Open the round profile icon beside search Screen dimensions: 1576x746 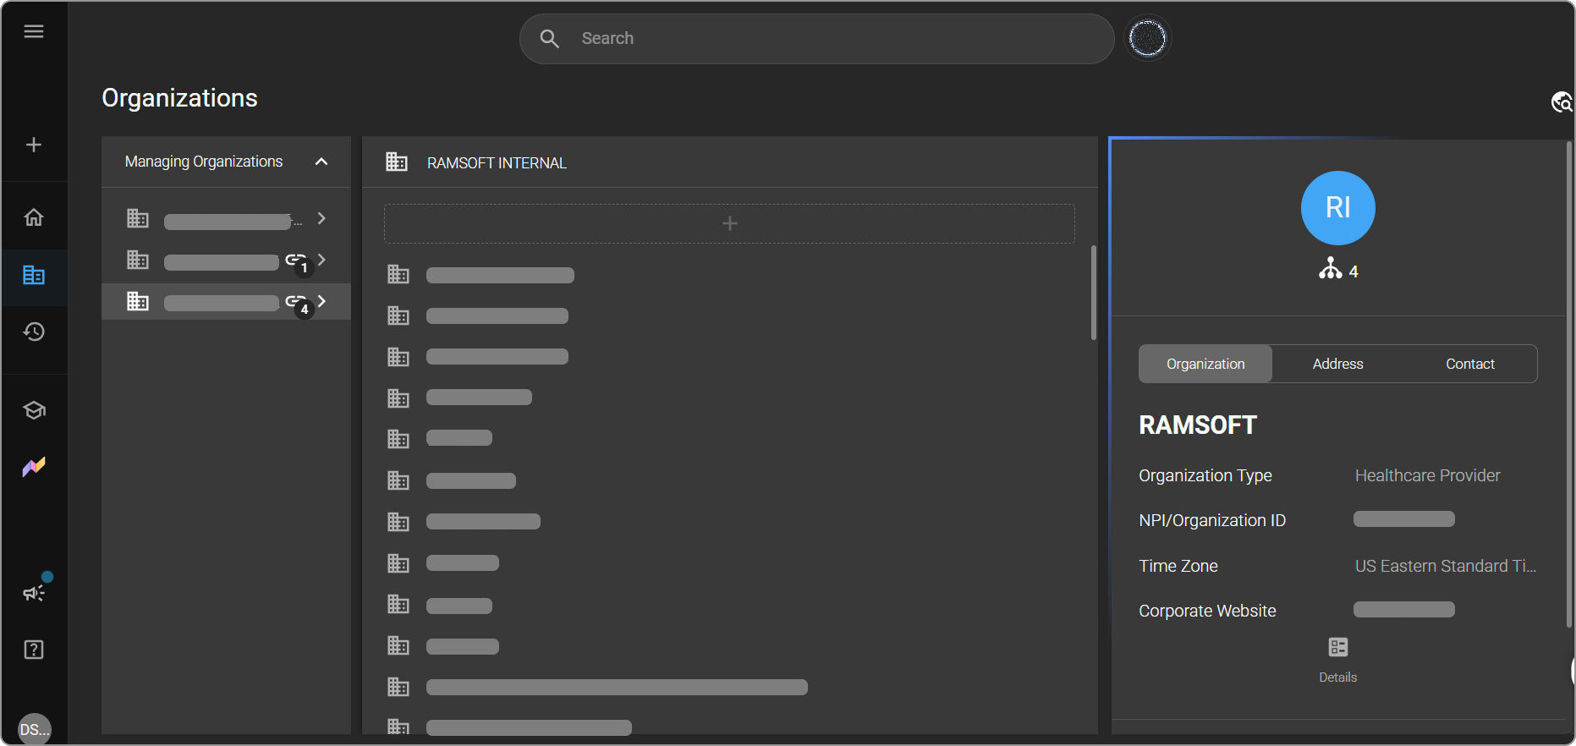pyautogui.click(x=1148, y=38)
